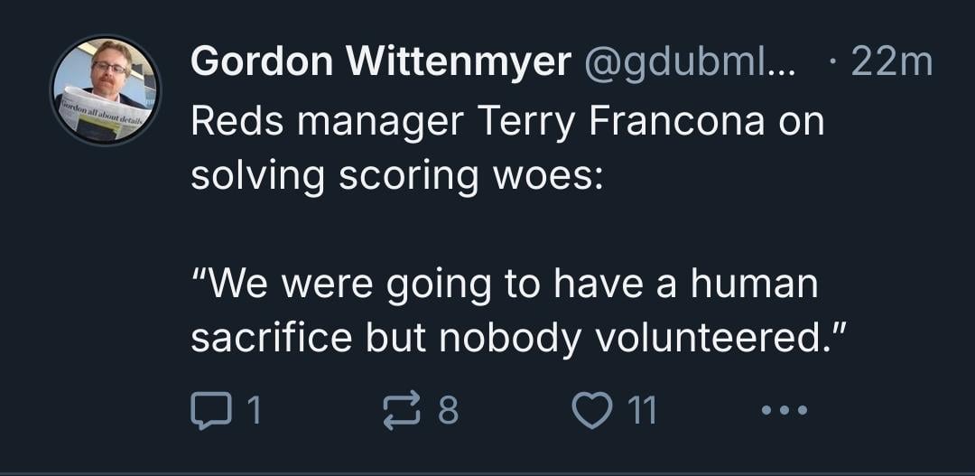Click the line "sacrifice but nobody volunteered."
Viewport: 975px width, 476px height.
tap(520, 338)
